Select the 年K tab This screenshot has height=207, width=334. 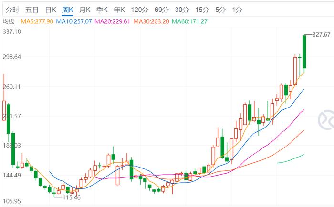[x=119, y=10]
